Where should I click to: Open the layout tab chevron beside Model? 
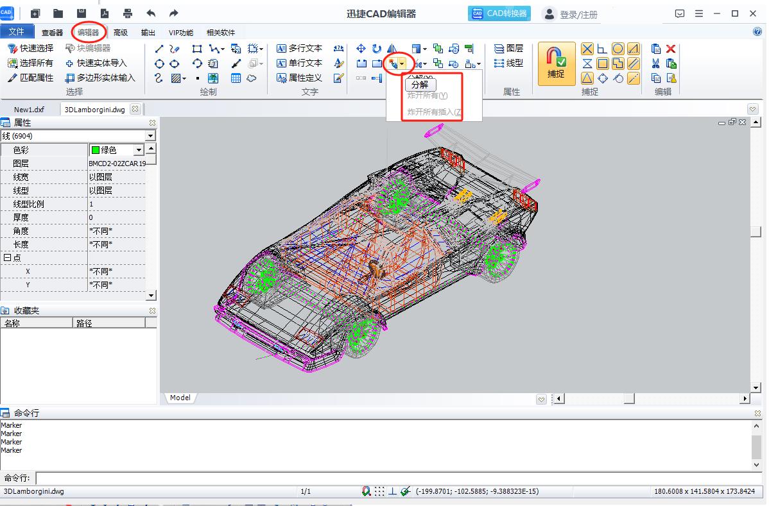coord(541,399)
